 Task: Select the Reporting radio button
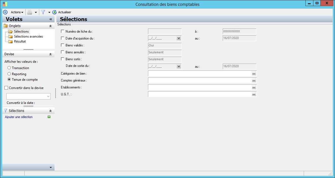[x=9, y=74]
